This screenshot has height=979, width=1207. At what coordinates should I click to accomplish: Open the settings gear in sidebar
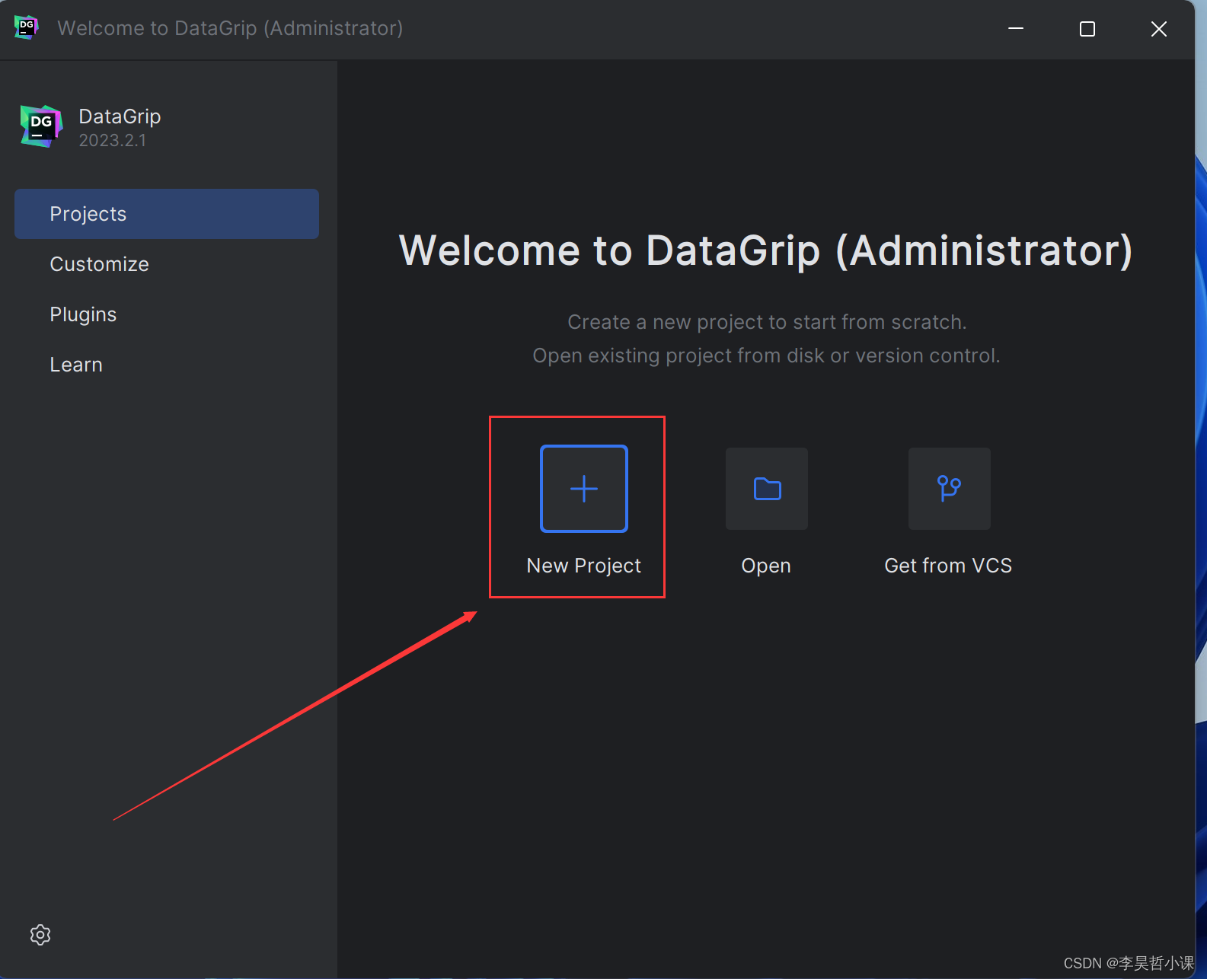(40, 935)
